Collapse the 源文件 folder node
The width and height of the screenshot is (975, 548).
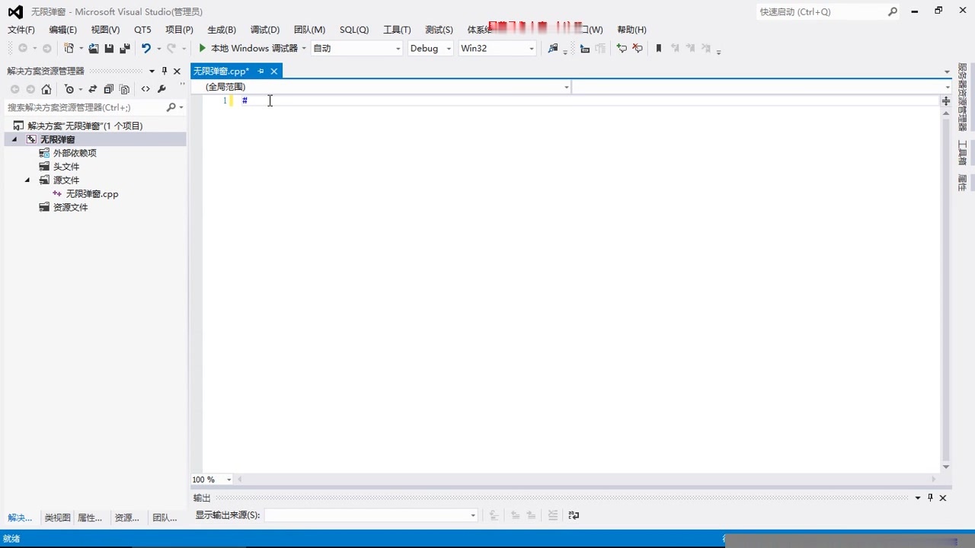pyautogui.click(x=27, y=180)
